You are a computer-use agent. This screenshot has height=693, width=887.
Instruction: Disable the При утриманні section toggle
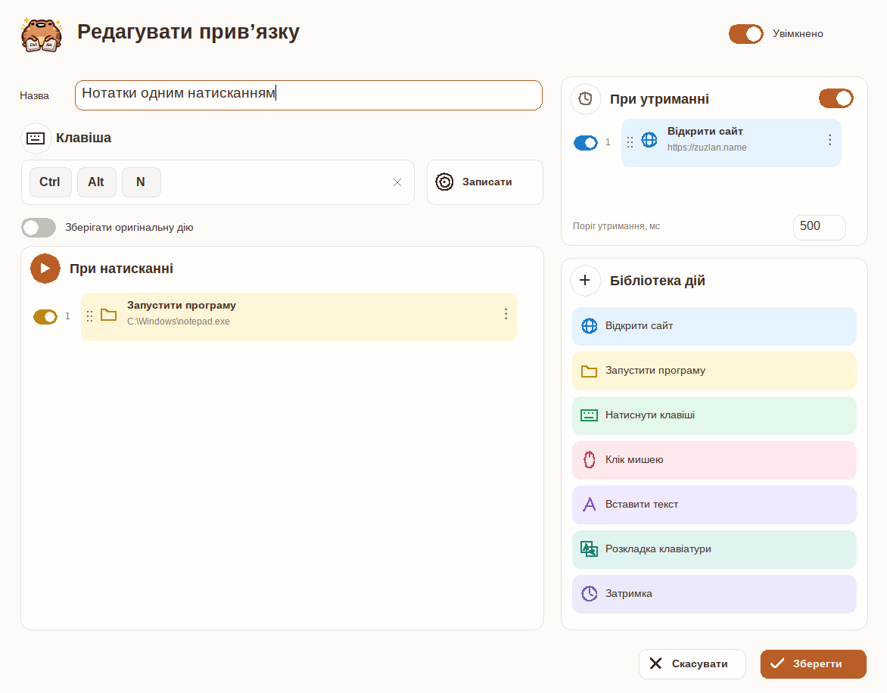click(836, 98)
